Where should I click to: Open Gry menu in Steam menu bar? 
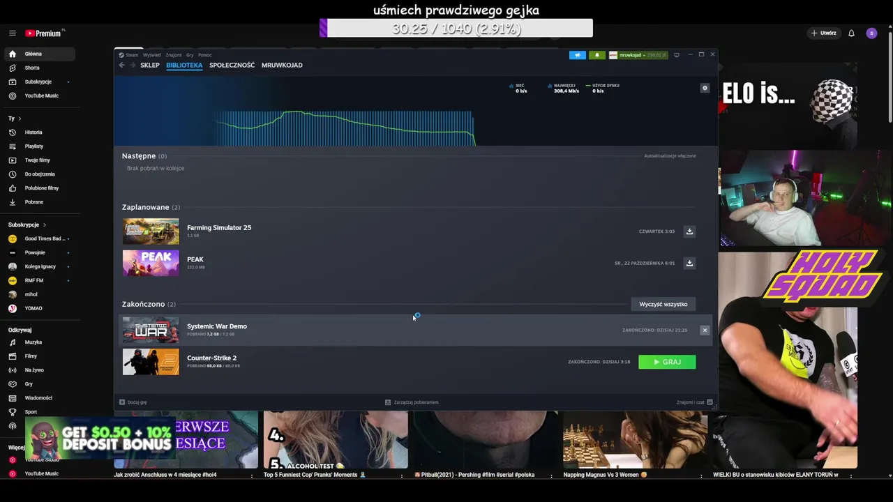tap(190, 55)
